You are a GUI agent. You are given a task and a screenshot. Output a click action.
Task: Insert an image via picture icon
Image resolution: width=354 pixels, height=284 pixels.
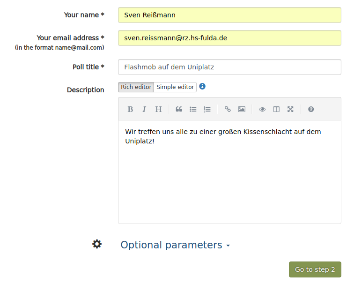pos(242,109)
